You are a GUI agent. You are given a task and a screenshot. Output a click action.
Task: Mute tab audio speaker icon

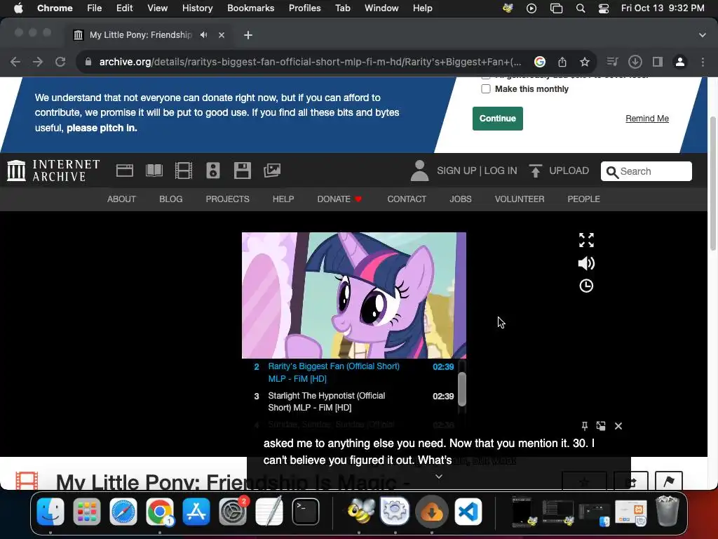click(204, 35)
